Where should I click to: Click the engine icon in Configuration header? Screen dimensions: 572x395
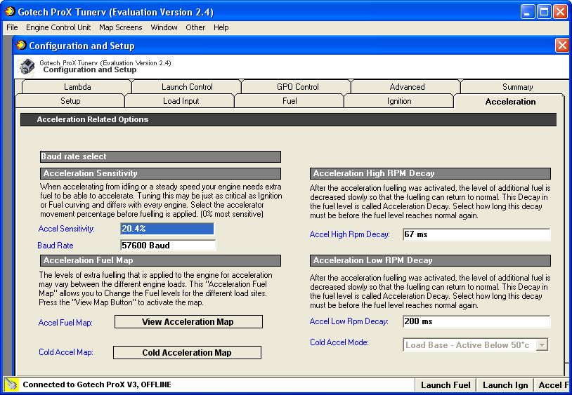[x=27, y=66]
